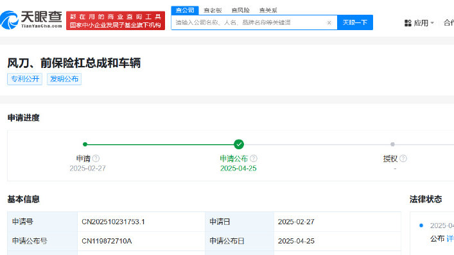This screenshot has width=454, height=255.
Task: Click the 申请进度 section heading
Action: click(x=24, y=118)
